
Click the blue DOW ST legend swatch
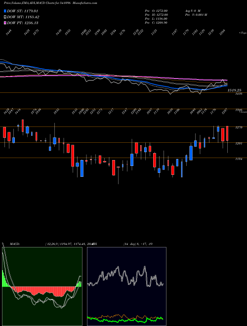(x=5, y=11)
